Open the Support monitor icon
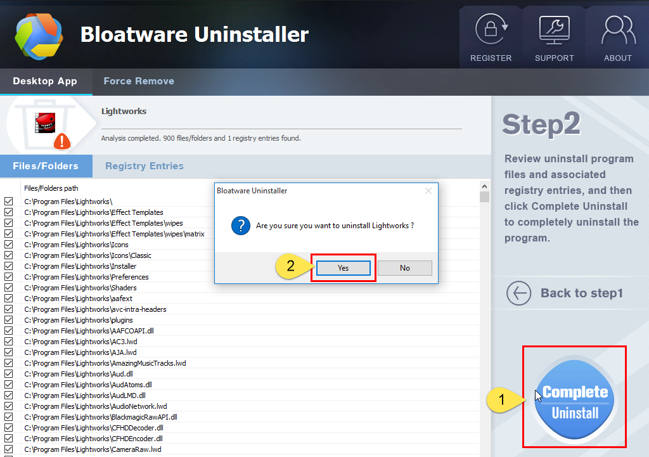The width and height of the screenshot is (649, 457). point(554,30)
